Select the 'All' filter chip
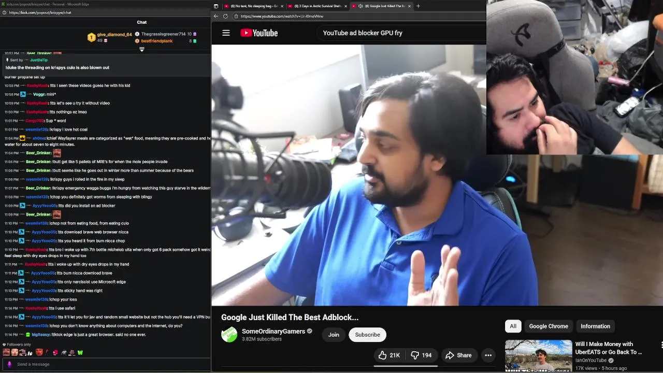This screenshot has width=663, height=373. tap(513, 326)
